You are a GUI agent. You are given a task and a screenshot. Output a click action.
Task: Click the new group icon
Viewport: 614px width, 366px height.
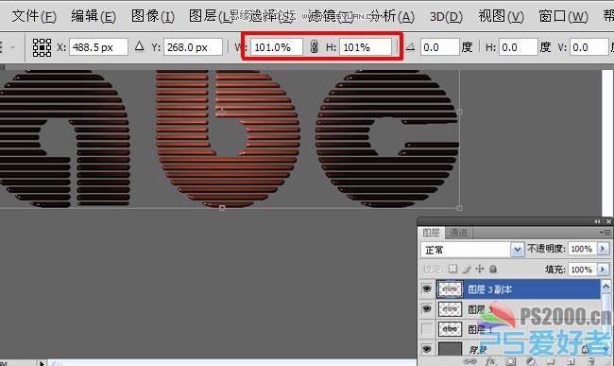pos(551,361)
